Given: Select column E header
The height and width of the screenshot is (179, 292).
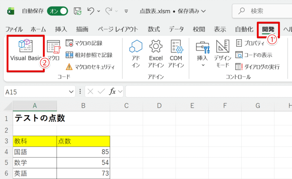Looking at the screenshot, I should [192, 106].
